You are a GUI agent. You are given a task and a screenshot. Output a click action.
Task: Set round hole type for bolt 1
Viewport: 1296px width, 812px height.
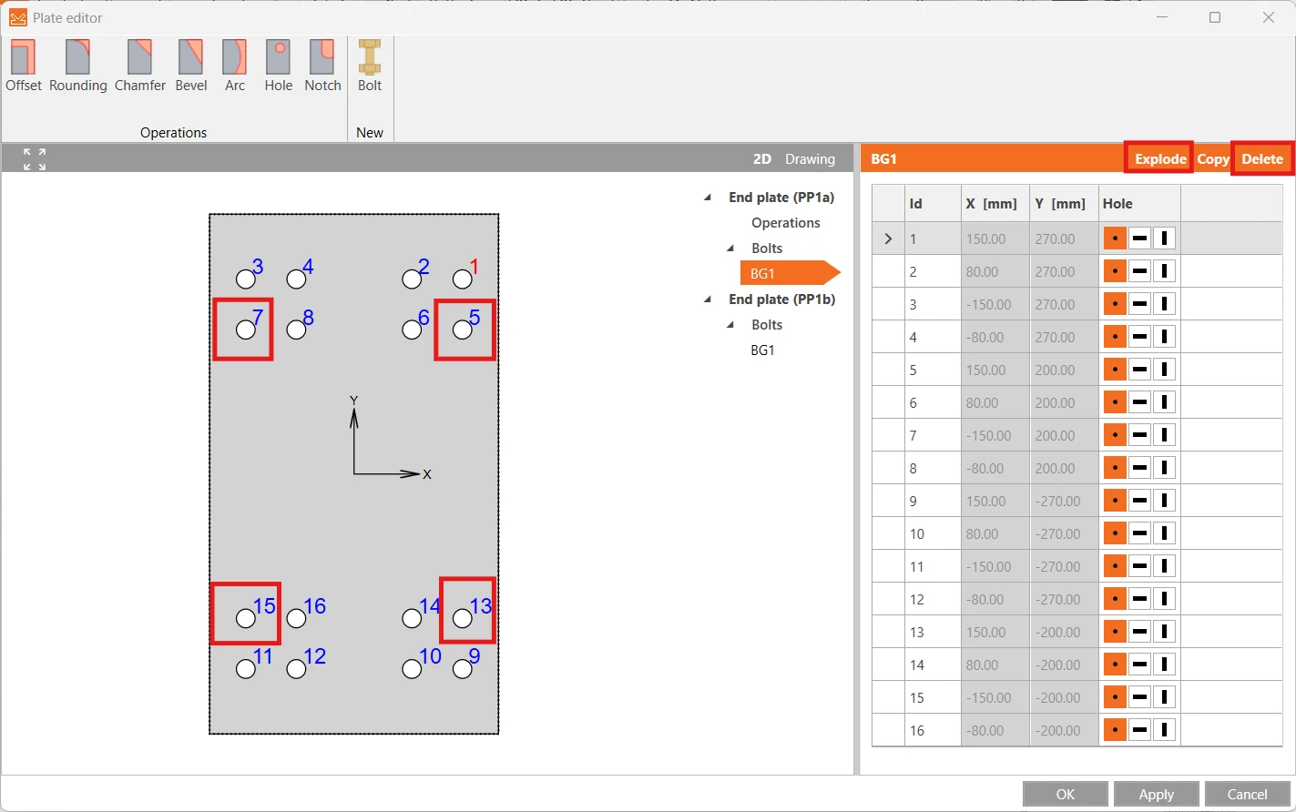(x=1115, y=239)
